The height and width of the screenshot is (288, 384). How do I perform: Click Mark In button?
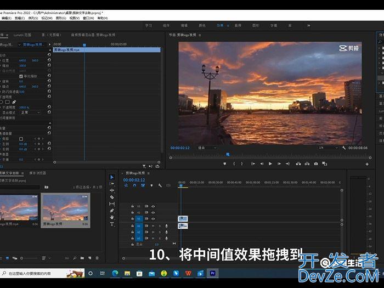tap(234, 163)
